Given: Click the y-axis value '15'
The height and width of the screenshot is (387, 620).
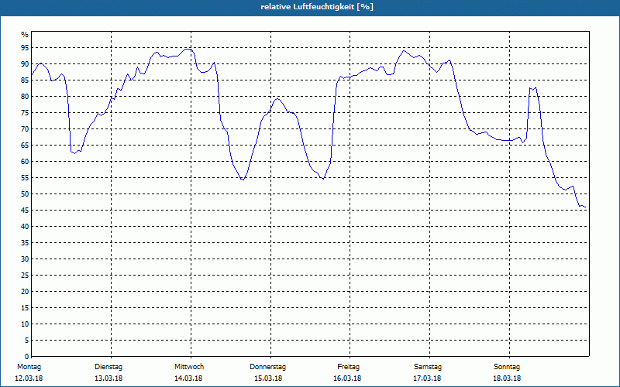Looking at the screenshot, I should (25, 307).
